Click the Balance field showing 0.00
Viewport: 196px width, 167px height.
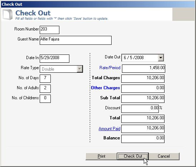143,139
